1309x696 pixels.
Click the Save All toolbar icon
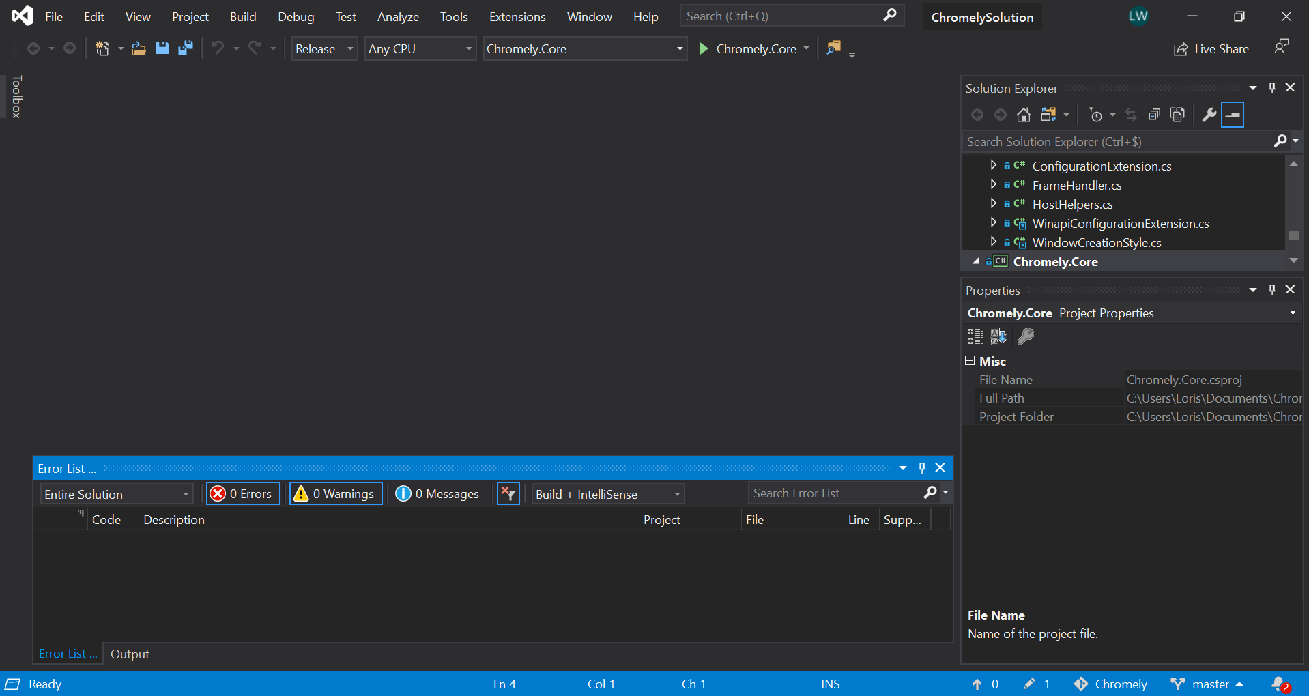tap(185, 48)
